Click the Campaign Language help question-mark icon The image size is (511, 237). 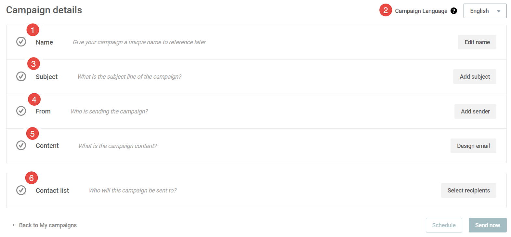point(454,11)
